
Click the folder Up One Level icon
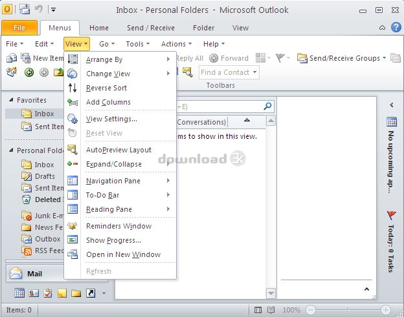[x=58, y=72]
